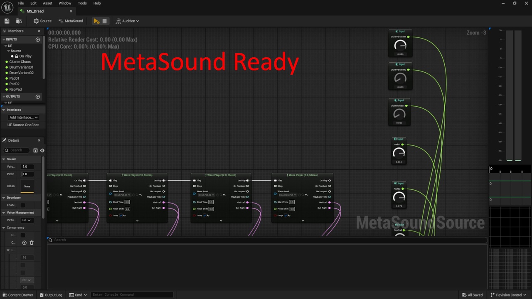Open the Tools menu

click(82, 3)
